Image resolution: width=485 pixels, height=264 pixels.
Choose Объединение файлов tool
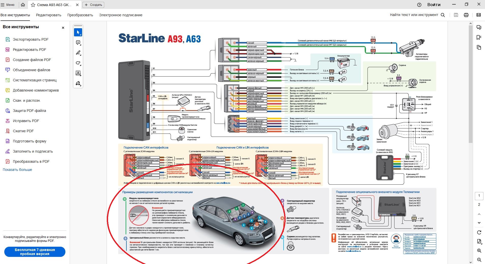(32, 70)
